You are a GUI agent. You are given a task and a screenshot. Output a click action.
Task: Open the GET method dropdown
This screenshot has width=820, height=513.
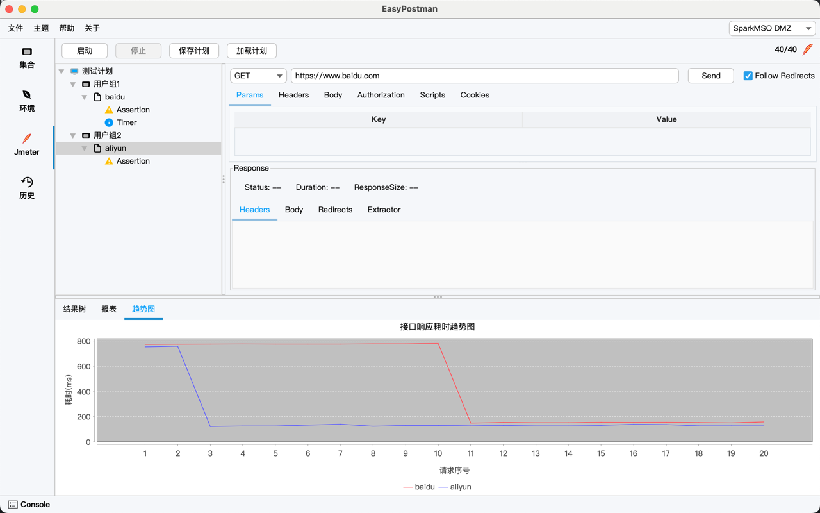click(x=258, y=76)
